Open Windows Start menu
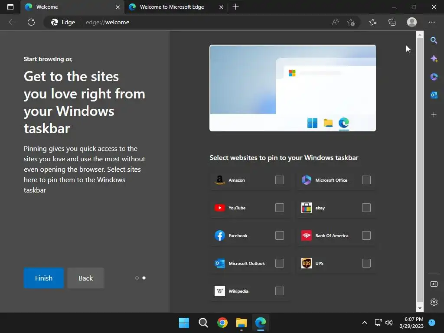This screenshot has height=333, width=444. pyautogui.click(x=184, y=323)
